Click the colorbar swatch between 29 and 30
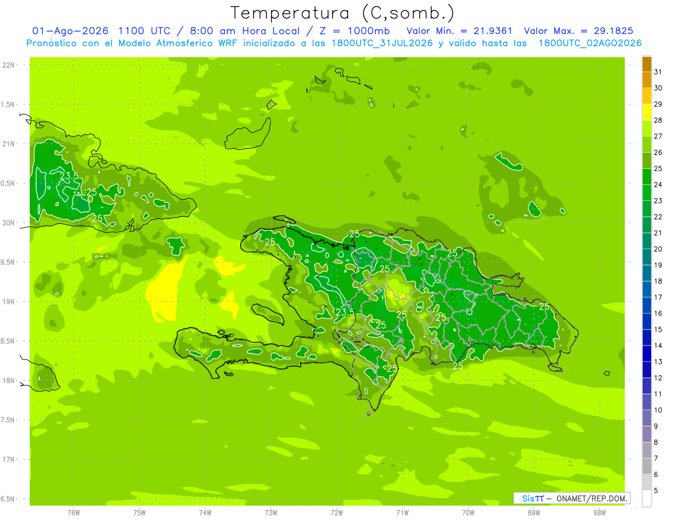The height and width of the screenshot is (520, 673). tap(647, 96)
